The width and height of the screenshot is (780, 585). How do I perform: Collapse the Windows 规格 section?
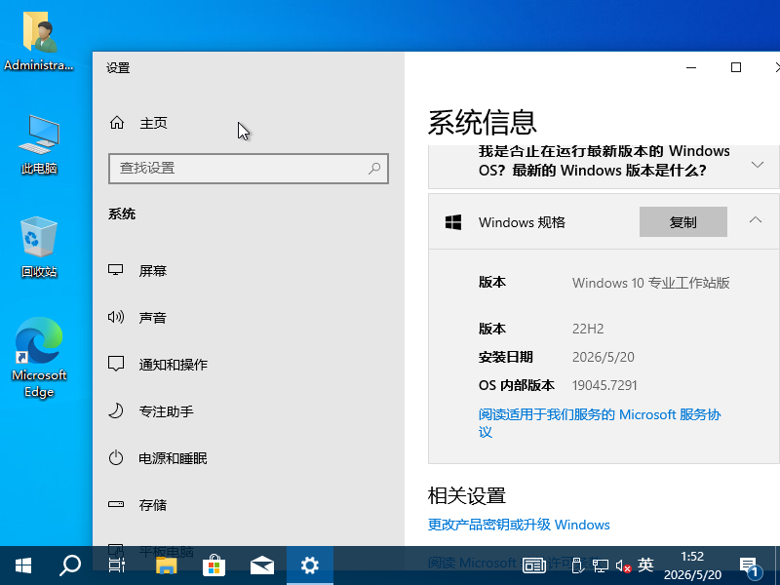[756, 220]
